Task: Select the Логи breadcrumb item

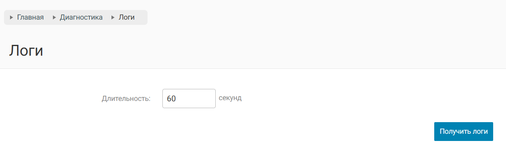Action: 126,18
